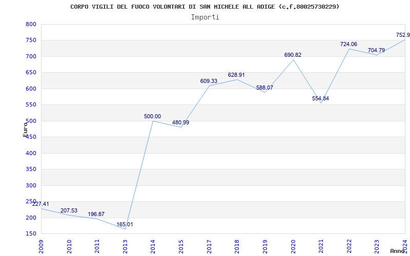Screen dimensions: 410x256
Task: Click the 2015 year axis label
Action: point(181,246)
